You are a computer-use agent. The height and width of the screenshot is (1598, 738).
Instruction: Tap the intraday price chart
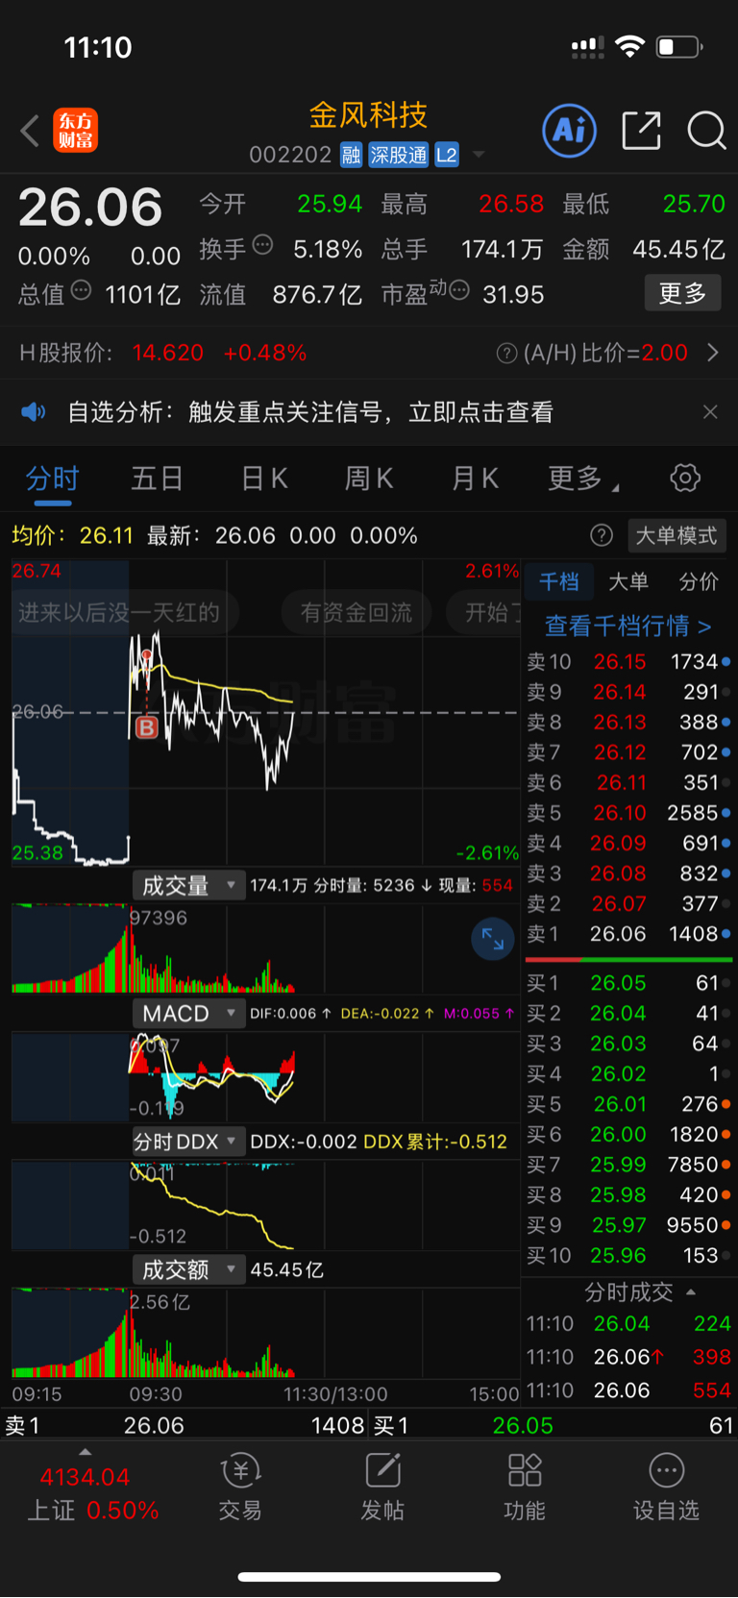pyautogui.click(x=265, y=713)
